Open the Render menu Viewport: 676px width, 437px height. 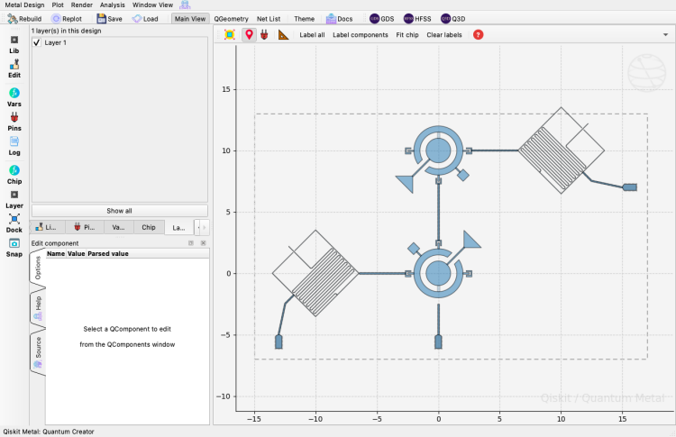point(81,5)
